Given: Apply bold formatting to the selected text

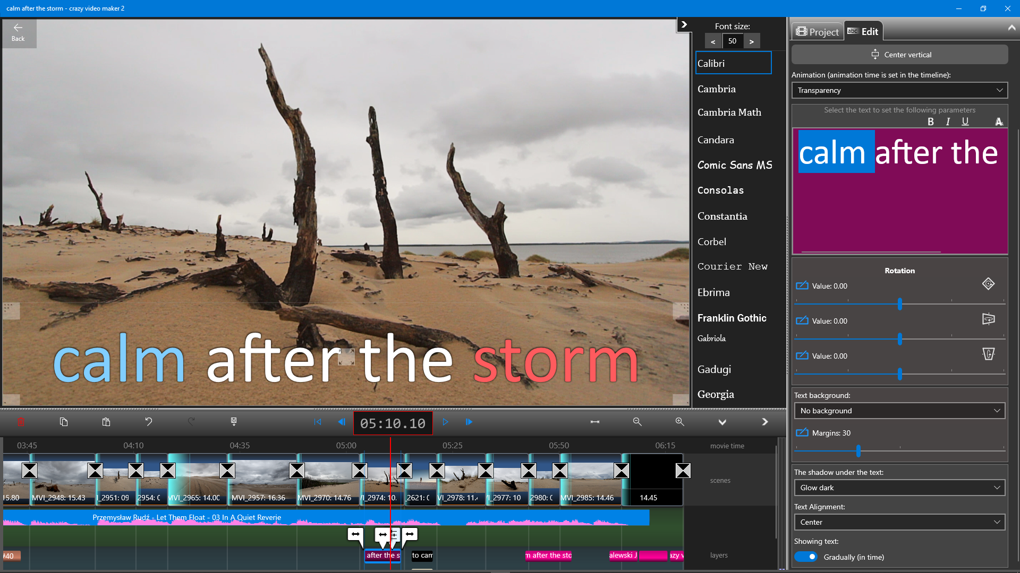Looking at the screenshot, I should [x=931, y=121].
